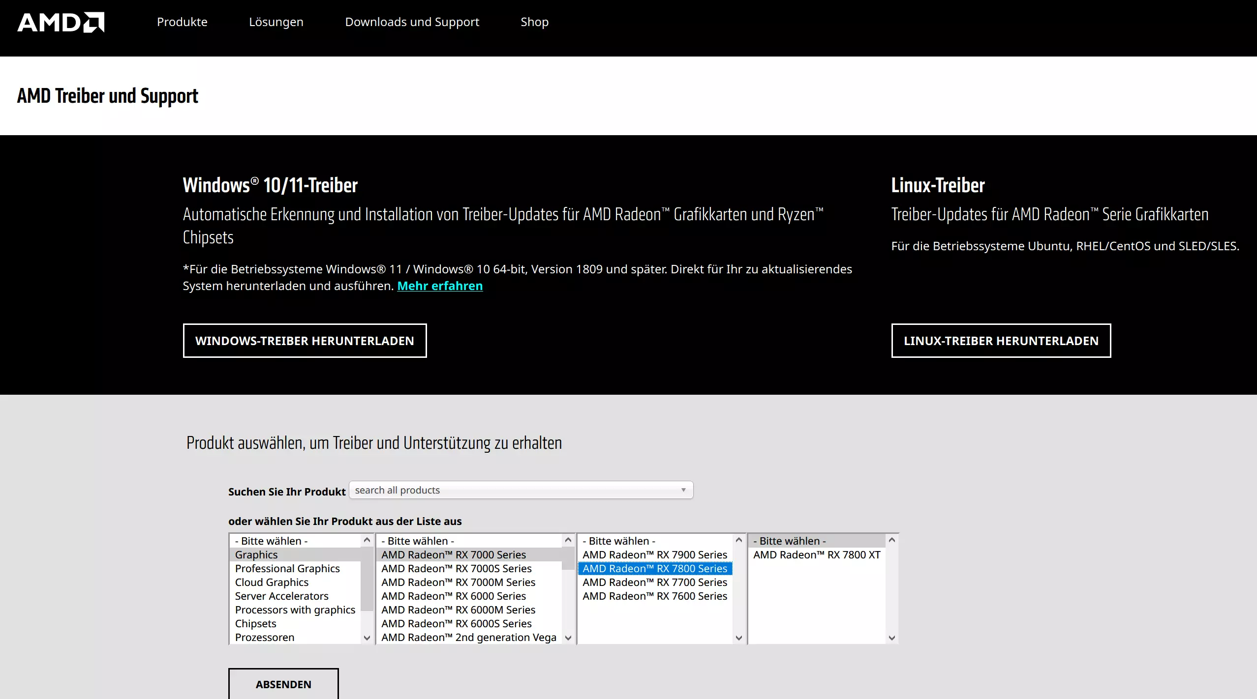Open the product search dropdown arrow
The width and height of the screenshot is (1257, 699).
pos(683,490)
